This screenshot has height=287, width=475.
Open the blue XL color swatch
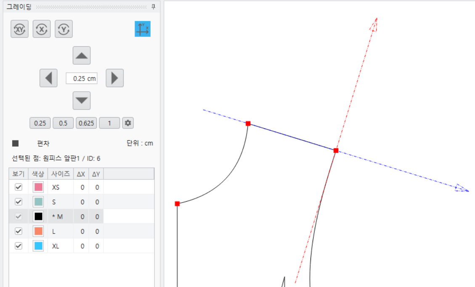(x=38, y=246)
